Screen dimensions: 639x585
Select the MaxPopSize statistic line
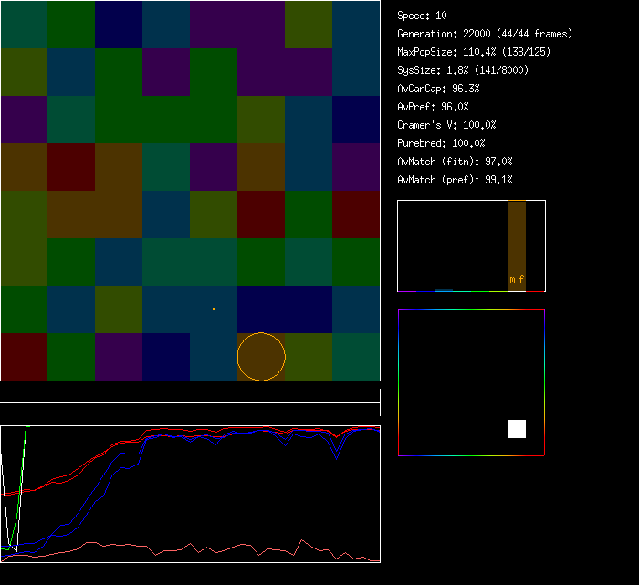point(474,52)
